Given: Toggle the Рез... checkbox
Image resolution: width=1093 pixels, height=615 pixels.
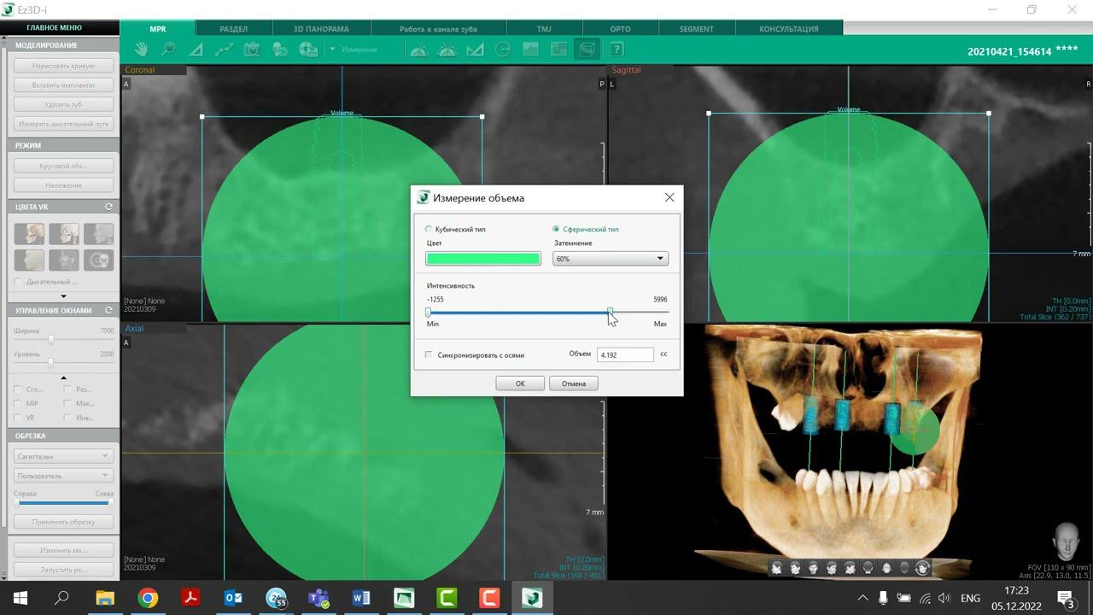Looking at the screenshot, I should click(x=67, y=389).
